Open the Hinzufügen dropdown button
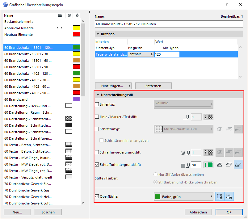 113,86
